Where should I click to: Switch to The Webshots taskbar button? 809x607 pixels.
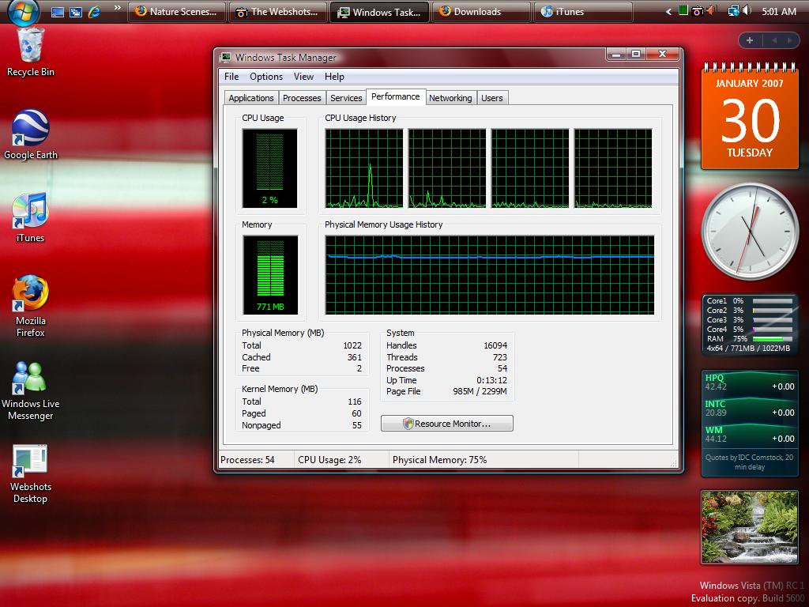pyautogui.click(x=278, y=12)
